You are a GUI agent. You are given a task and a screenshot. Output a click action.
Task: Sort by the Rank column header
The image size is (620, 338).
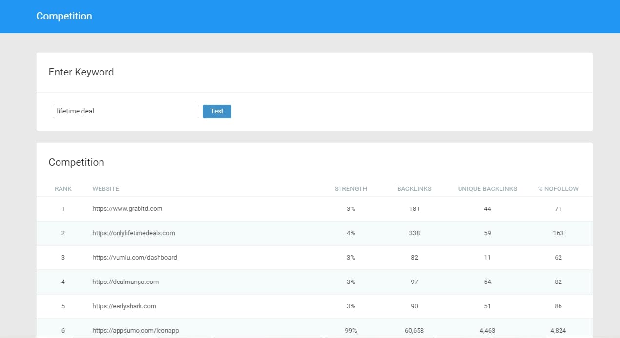(63, 189)
